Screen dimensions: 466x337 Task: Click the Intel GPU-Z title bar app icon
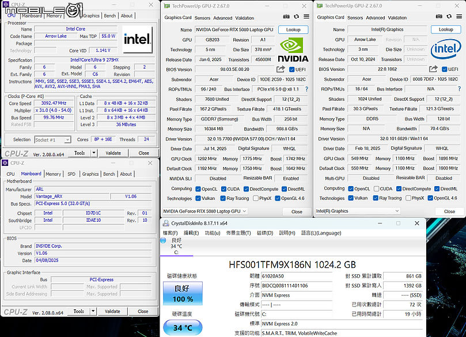coord(320,6)
